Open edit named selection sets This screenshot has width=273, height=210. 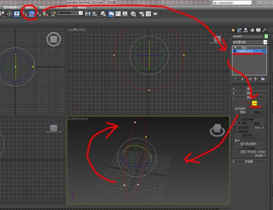pos(53,14)
